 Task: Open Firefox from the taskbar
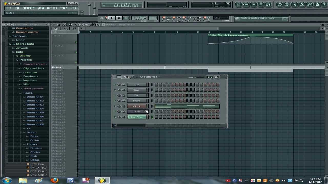click(55, 180)
